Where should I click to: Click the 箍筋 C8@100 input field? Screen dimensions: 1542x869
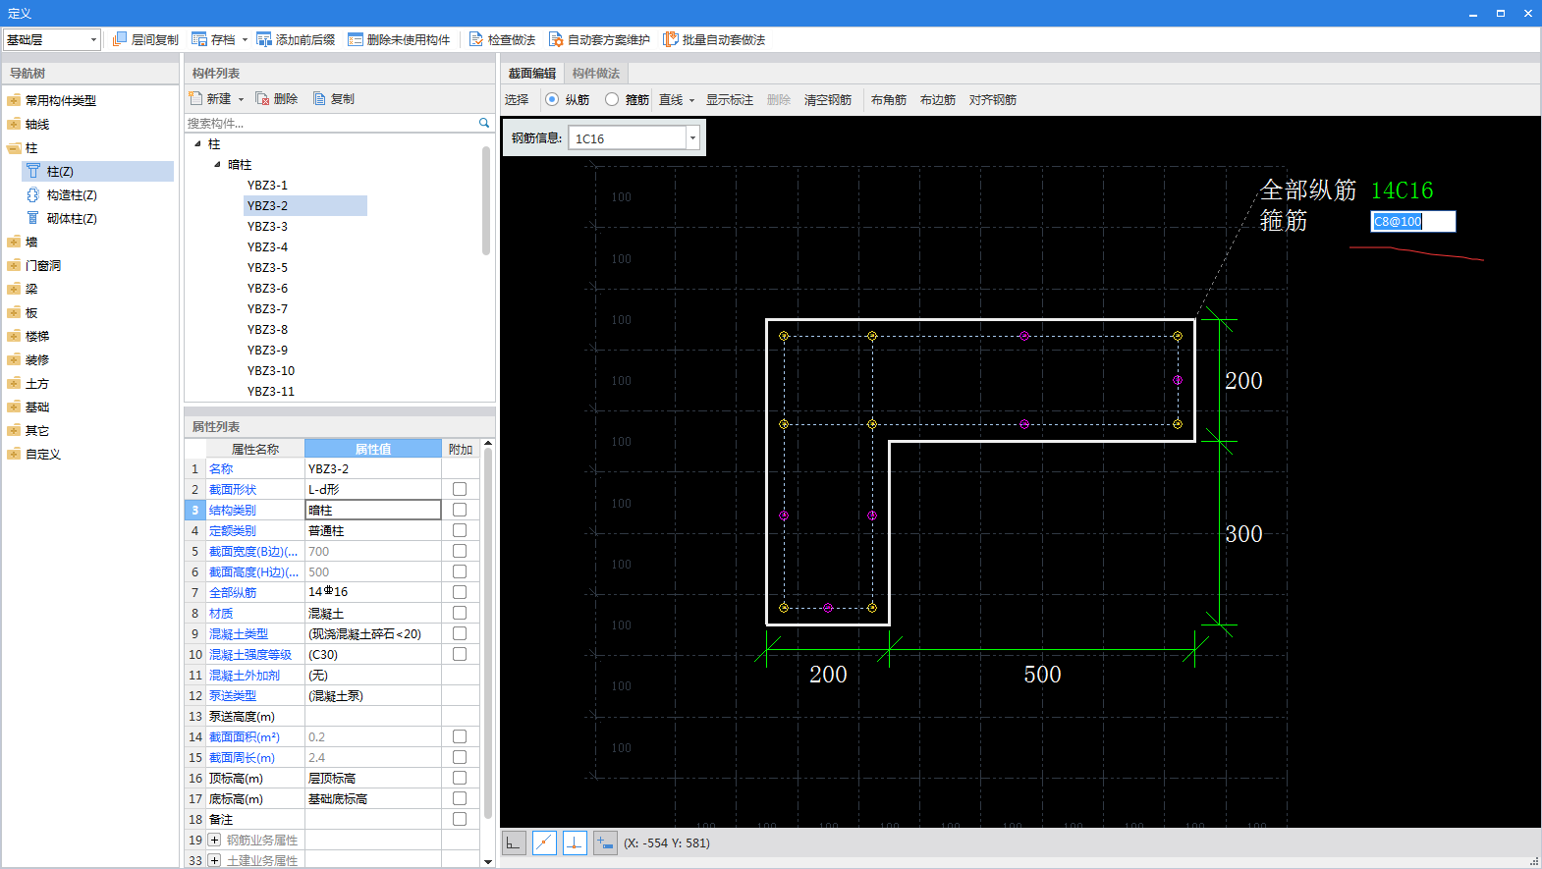tap(1413, 222)
